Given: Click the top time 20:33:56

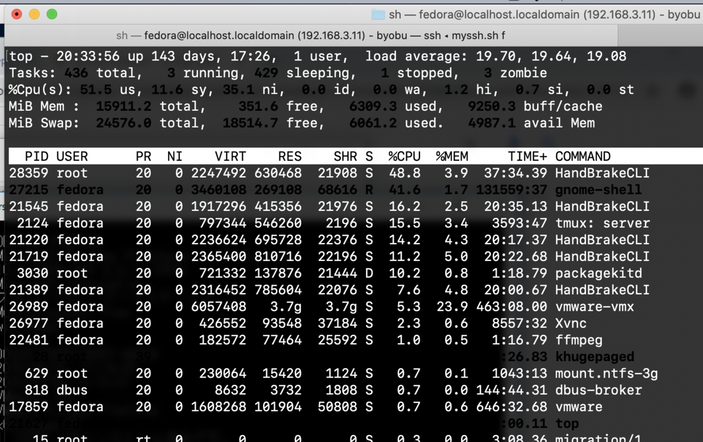Looking at the screenshot, I should (x=88, y=57).
